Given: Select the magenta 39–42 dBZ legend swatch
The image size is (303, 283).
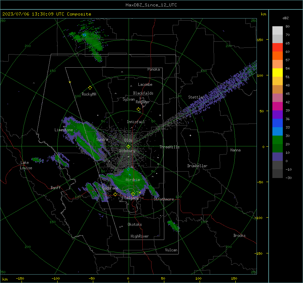Looking at the screenshot, I should 277,106.
